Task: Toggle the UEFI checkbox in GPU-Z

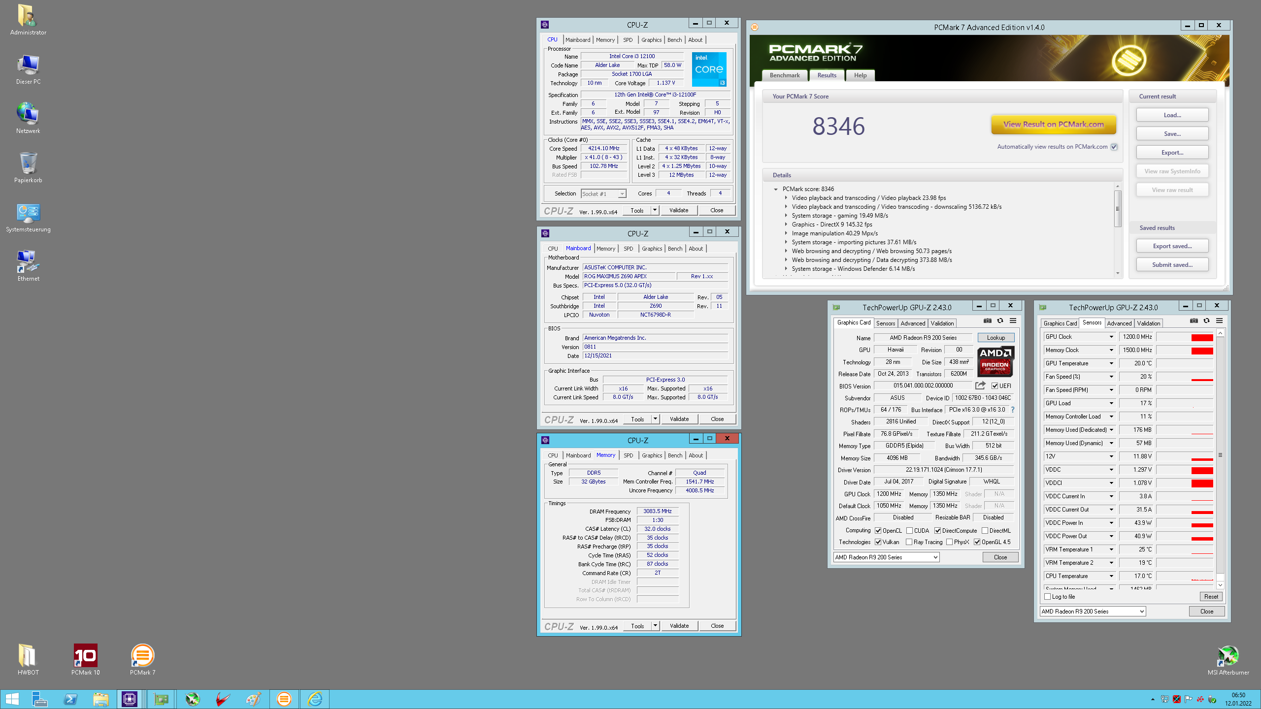Action: (995, 386)
